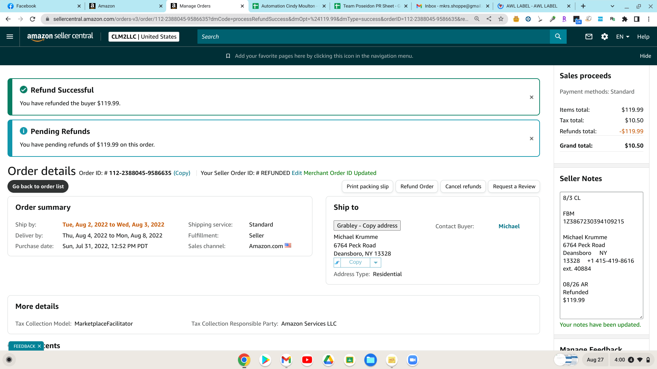Switch to the Automation Cindy Moulton tab
The height and width of the screenshot is (369, 657).
289,6
